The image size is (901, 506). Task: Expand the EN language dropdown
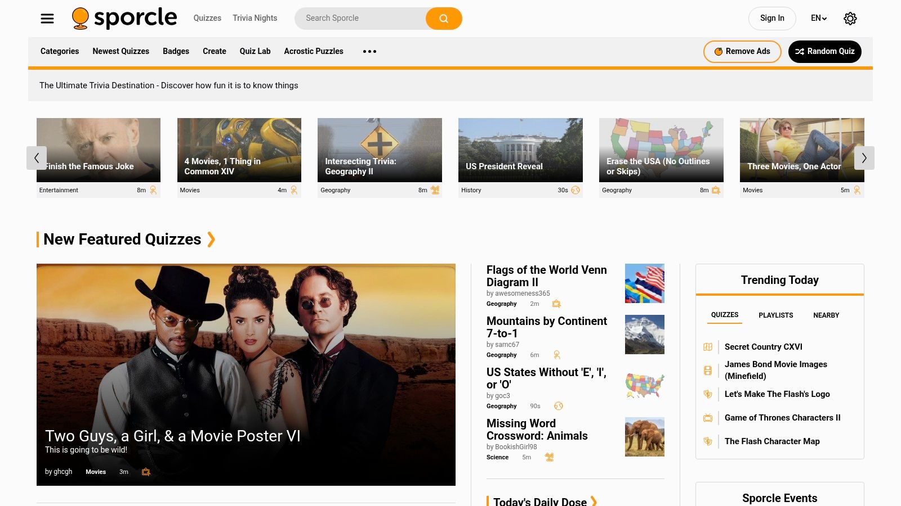tap(818, 19)
